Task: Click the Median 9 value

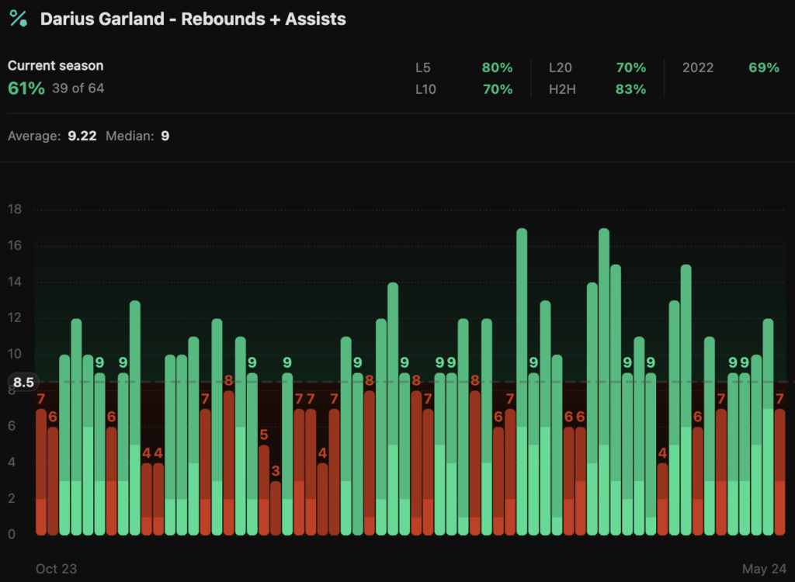Action: click(x=165, y=136)
